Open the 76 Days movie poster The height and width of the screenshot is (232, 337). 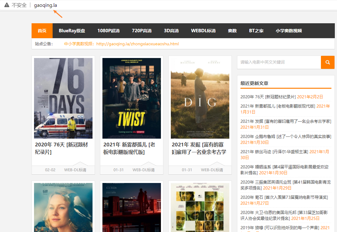point(63,98)
